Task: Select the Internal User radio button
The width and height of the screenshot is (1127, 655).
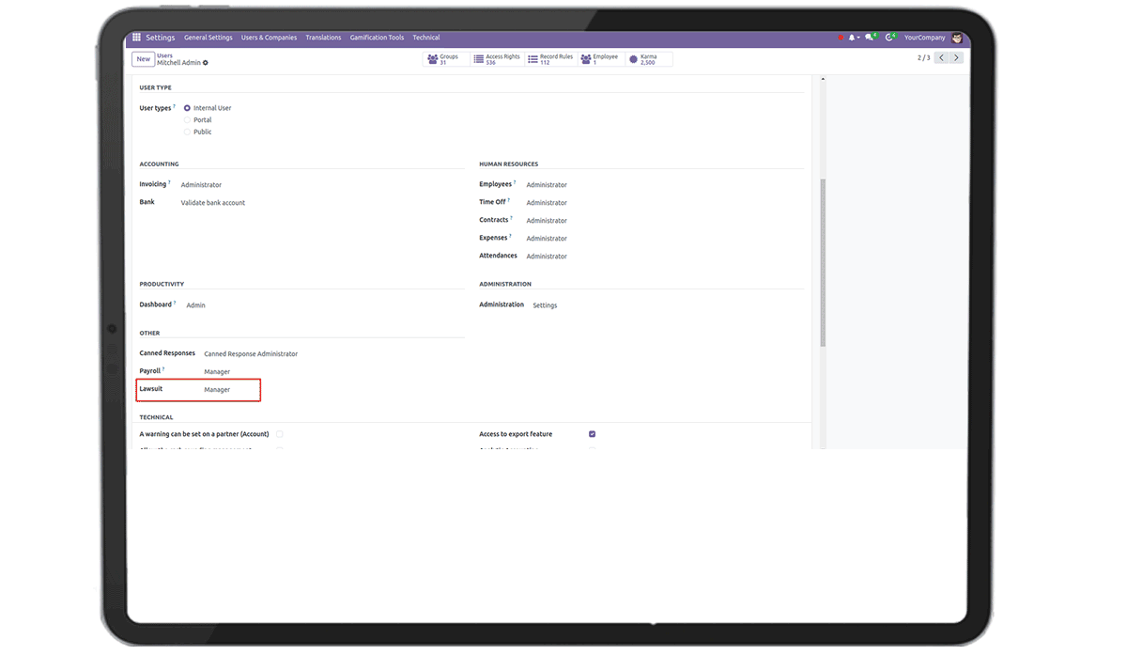Action: pyautogui.click(x=188, y=108)
